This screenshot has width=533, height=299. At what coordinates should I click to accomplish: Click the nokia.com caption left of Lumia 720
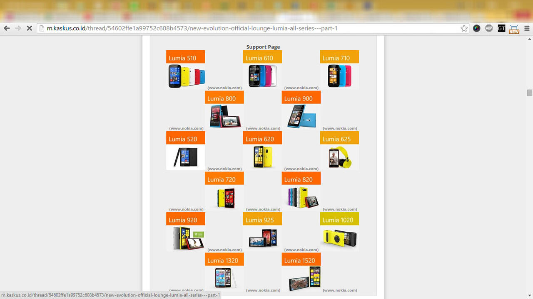tap(186, 209)
